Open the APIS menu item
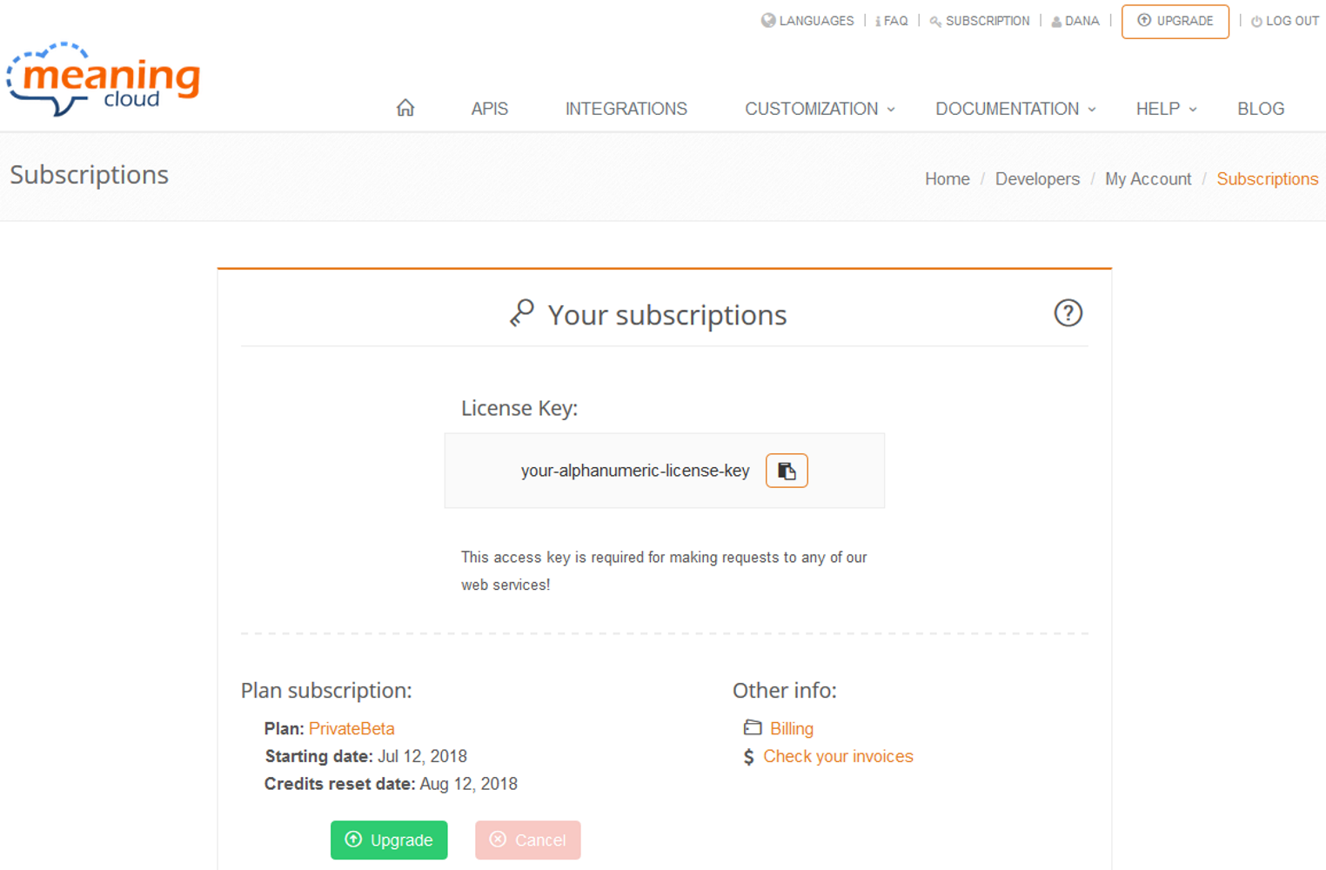The image size is (1326, 870). [x=490, y=109]
